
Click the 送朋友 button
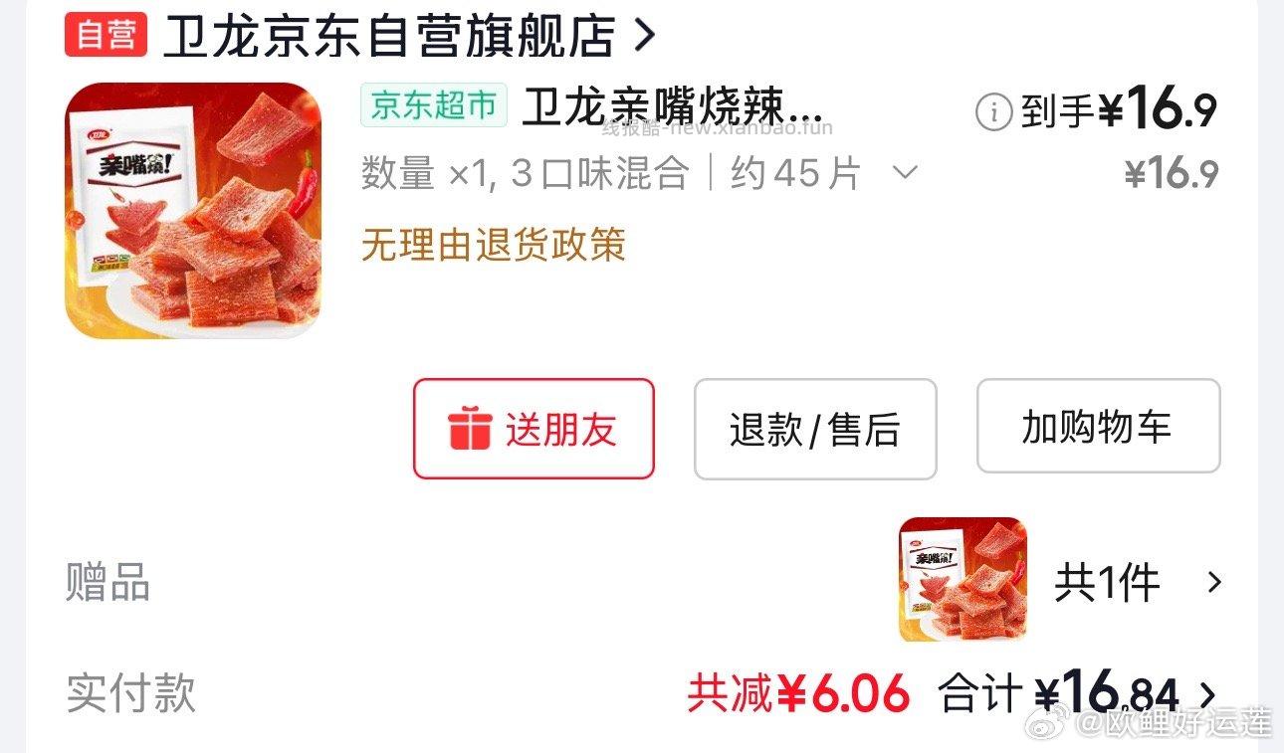tap(534, 429)
